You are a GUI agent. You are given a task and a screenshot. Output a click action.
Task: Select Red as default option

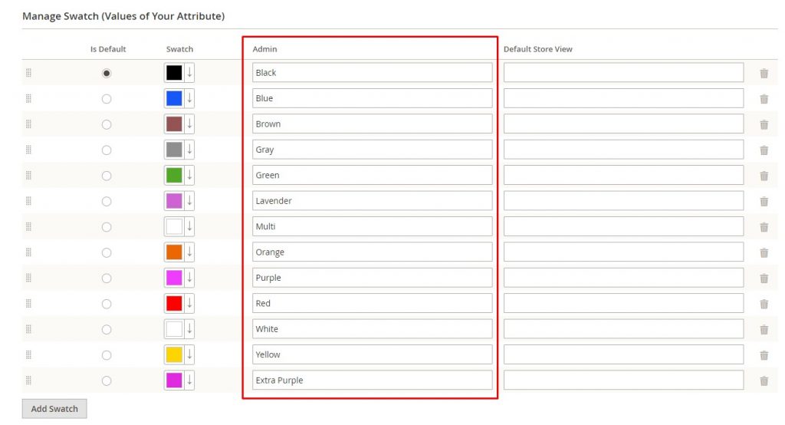[x=107, y=304]
